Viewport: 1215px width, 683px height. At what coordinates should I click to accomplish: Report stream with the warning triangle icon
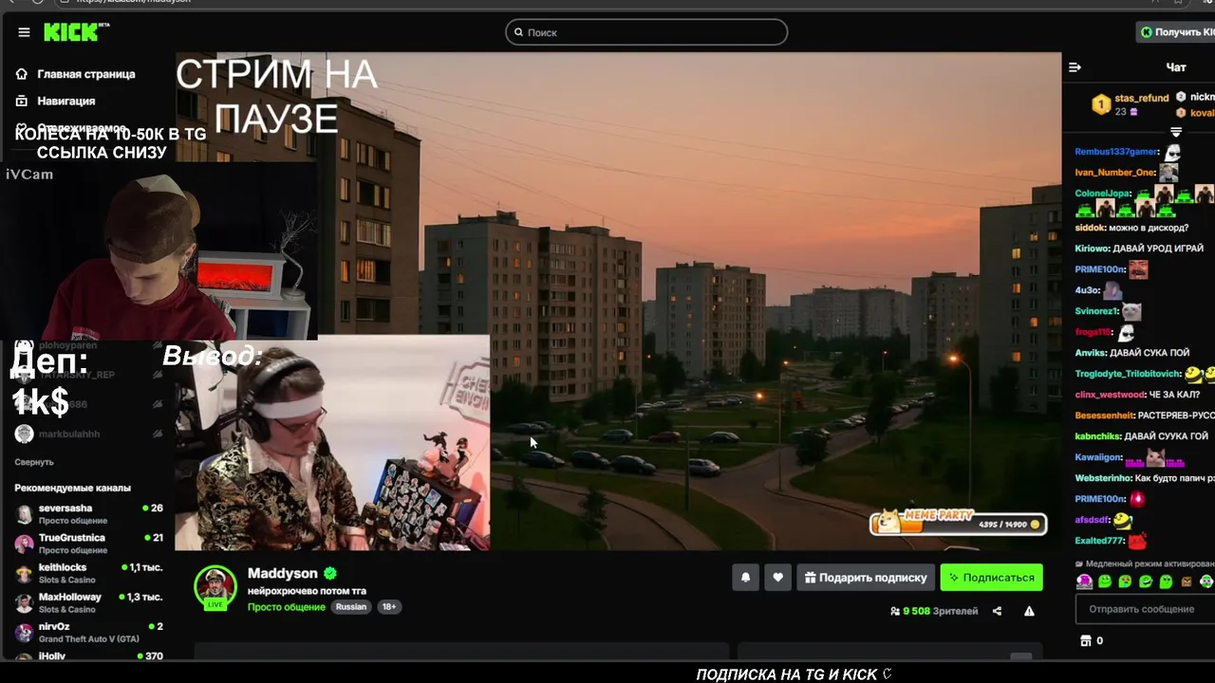[1029, 611]
